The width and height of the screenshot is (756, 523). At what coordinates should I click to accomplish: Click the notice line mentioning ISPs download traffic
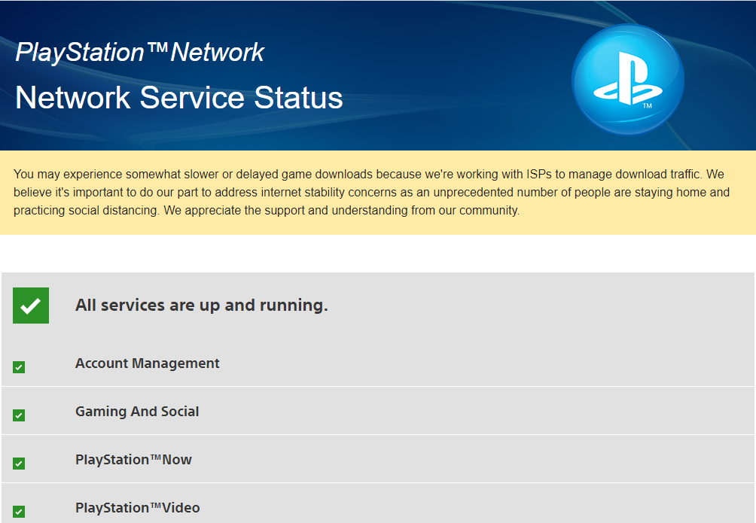click(x=369, y=174)
